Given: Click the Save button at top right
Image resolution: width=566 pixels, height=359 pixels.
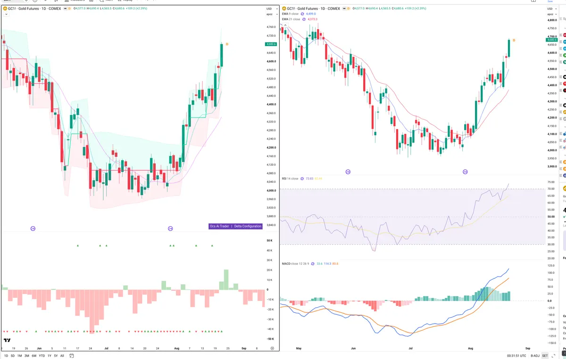Looking at the screenshot, I should pos(549,1).
